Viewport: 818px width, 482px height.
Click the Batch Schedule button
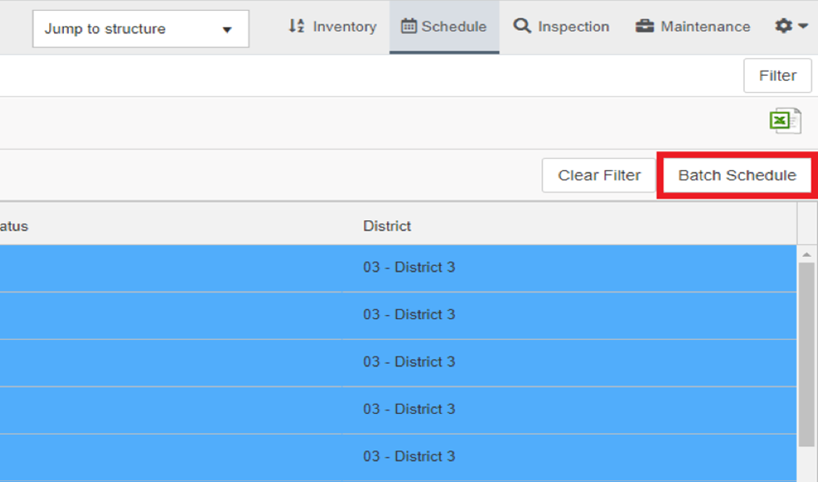point(737,175)
